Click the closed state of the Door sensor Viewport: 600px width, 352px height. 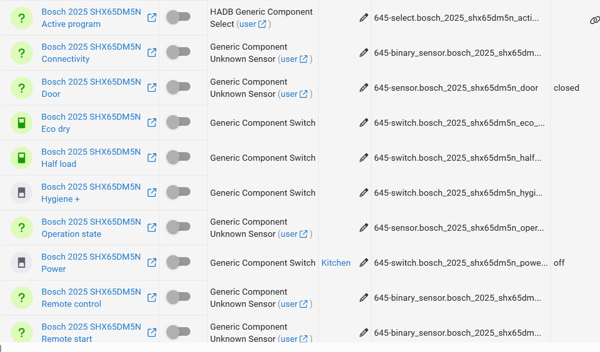pyautogui.click(x=566, y=88)
